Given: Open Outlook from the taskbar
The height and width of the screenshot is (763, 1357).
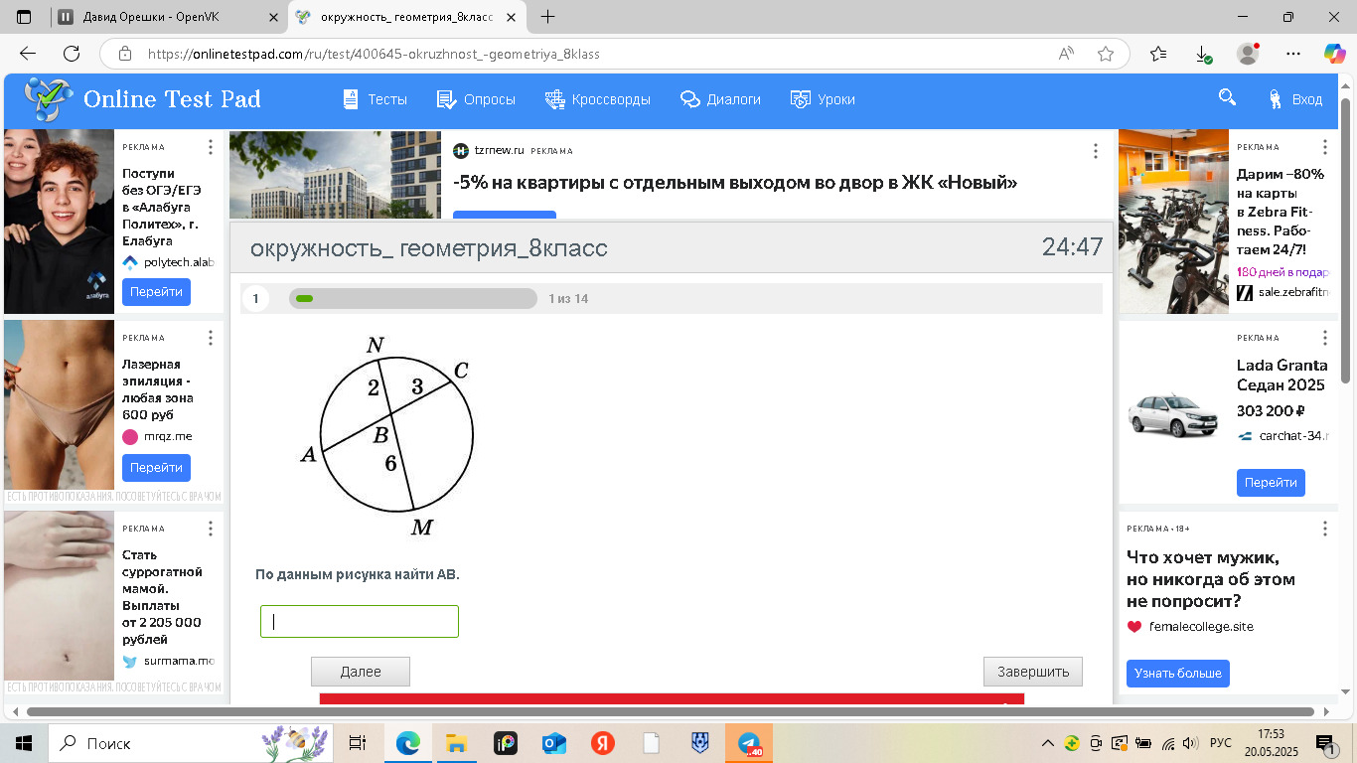Looking at the screenshot, I should (x=553, y=743).
